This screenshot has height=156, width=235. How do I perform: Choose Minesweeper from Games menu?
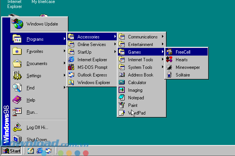click(187, 67)
